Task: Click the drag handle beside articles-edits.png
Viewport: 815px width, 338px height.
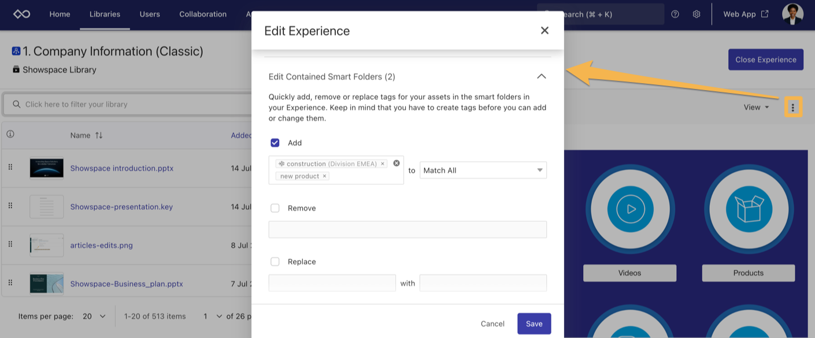Action: click(10, 244)
